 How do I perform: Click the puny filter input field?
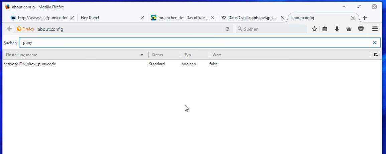[200, 43]
